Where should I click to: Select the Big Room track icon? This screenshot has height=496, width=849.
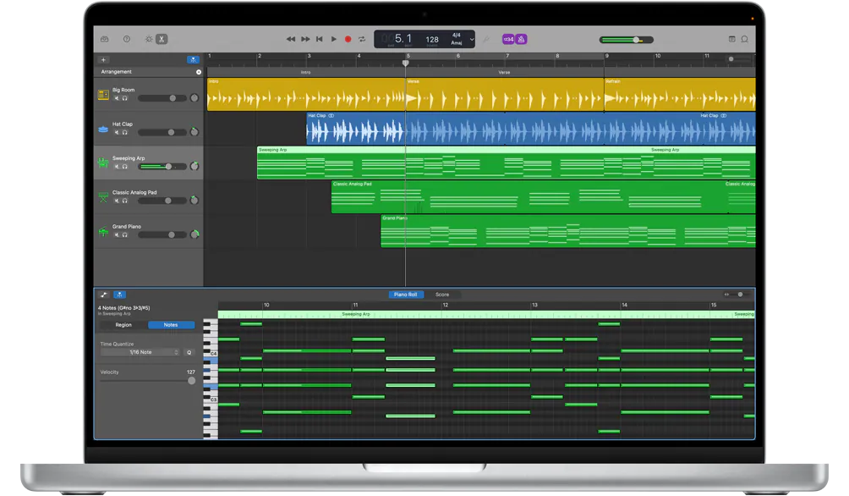103,95
